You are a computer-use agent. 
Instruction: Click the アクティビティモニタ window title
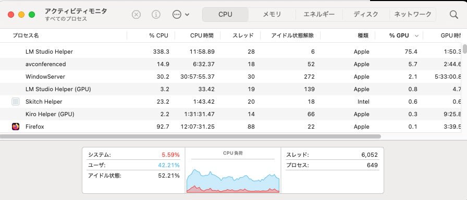pyautogui.click(x=76, y=11)
